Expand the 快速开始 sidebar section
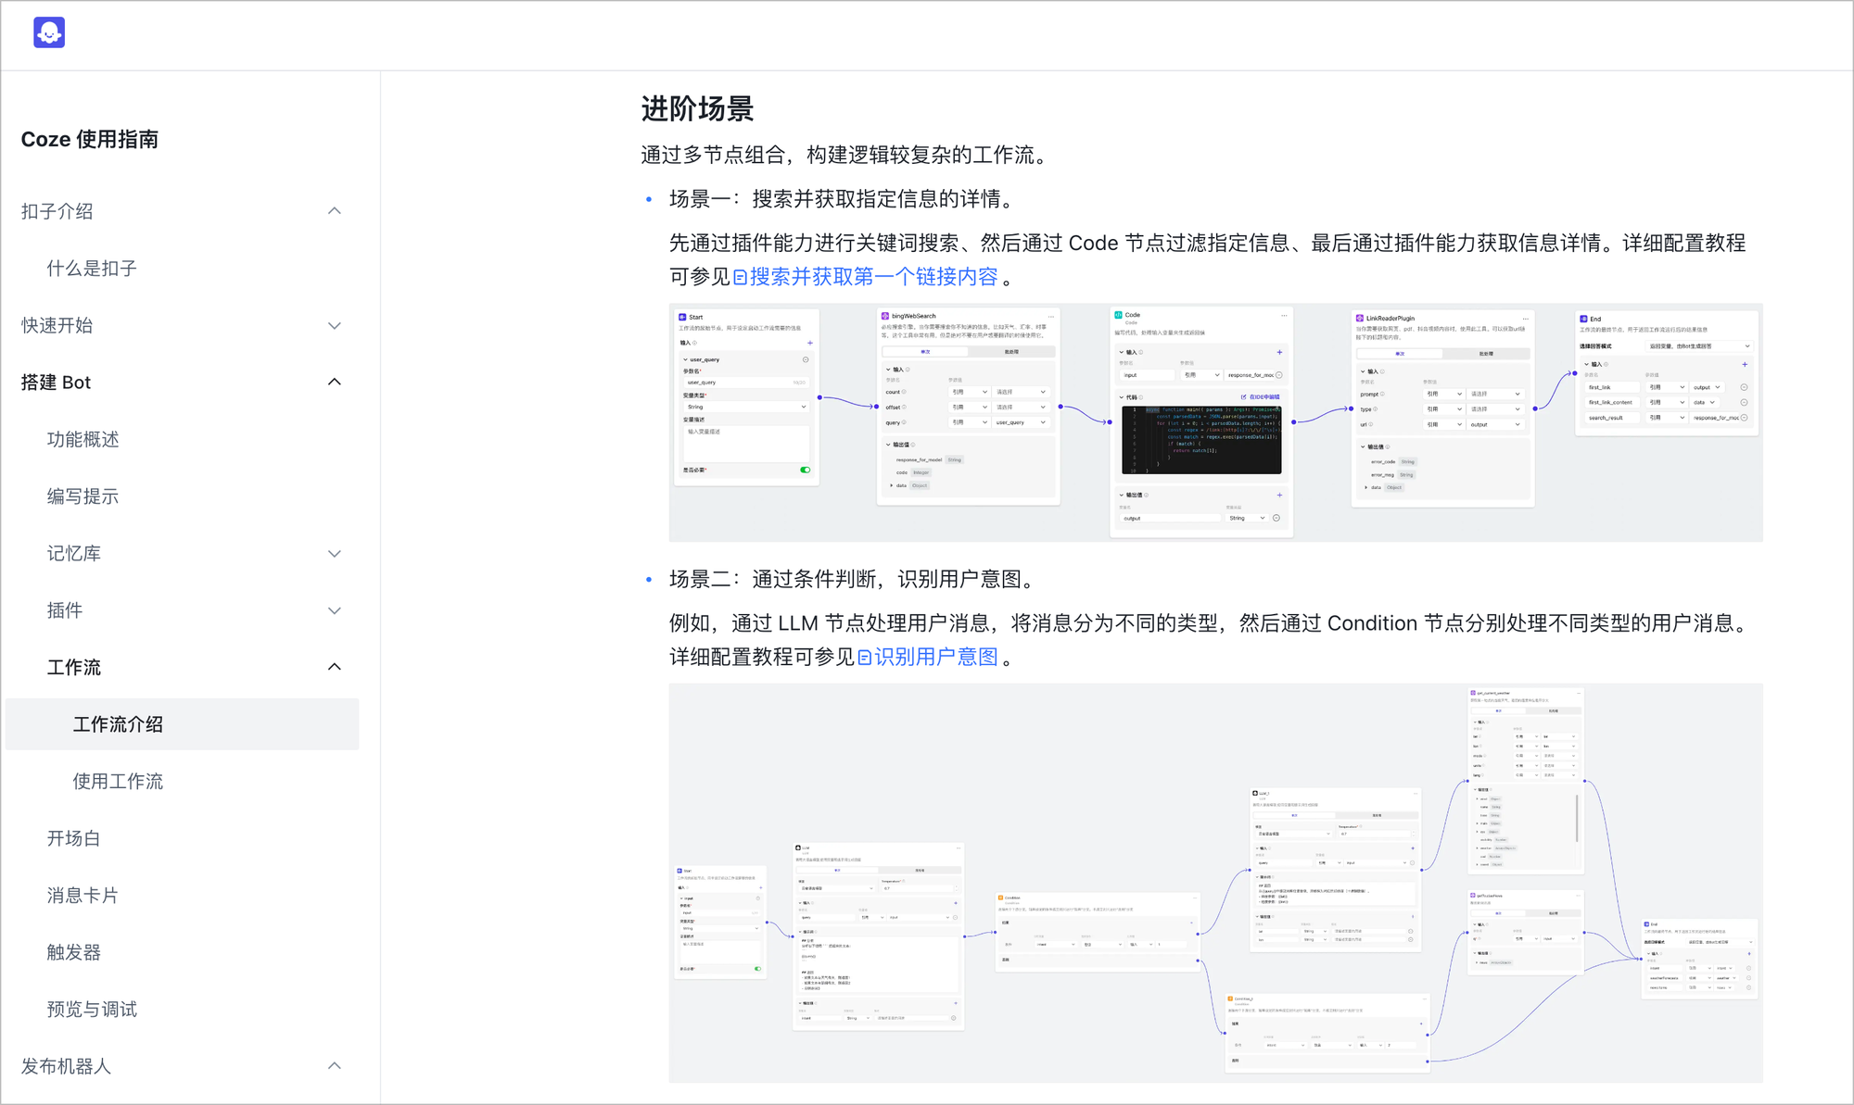Screen dimensions: 1854x1105 (333, 325)
